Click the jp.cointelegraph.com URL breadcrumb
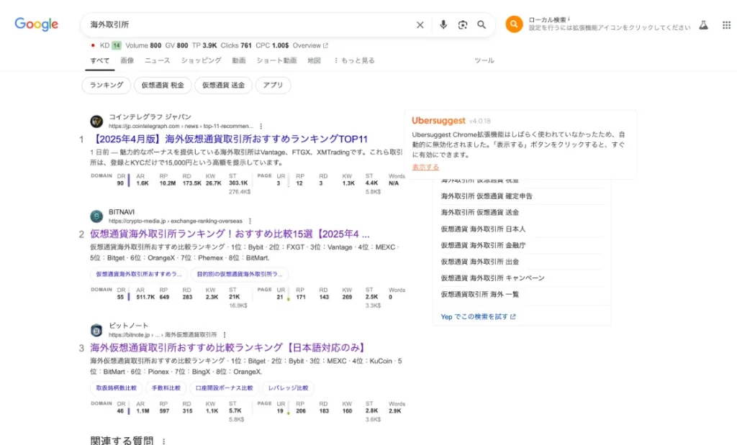 coord(181,127)
